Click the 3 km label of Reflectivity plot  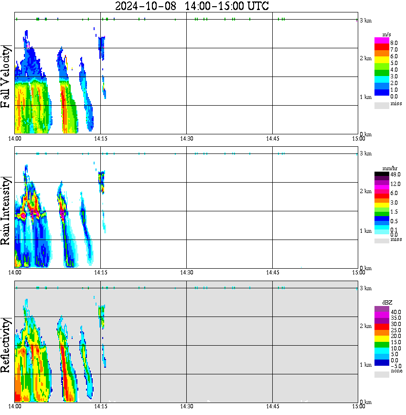[x=365, y=288]
